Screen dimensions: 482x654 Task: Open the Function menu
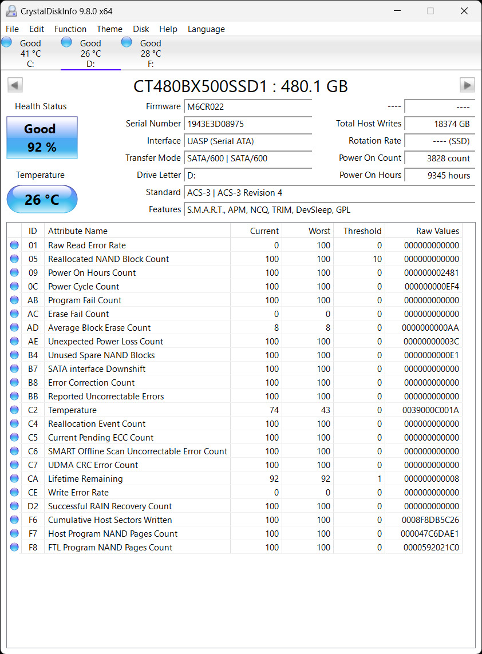coord(70,29)
